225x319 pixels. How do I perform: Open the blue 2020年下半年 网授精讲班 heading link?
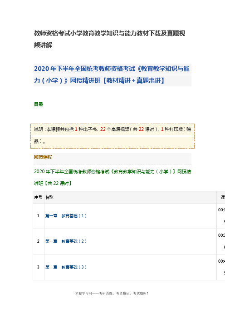click(x=112, y=75)
